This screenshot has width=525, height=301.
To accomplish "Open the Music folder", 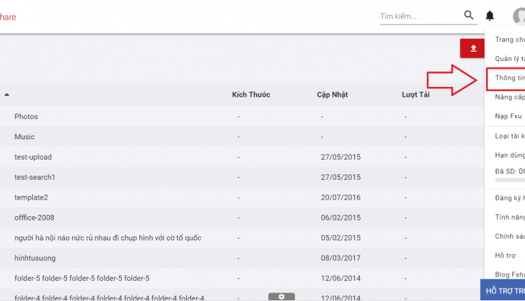I will point(24,136).
